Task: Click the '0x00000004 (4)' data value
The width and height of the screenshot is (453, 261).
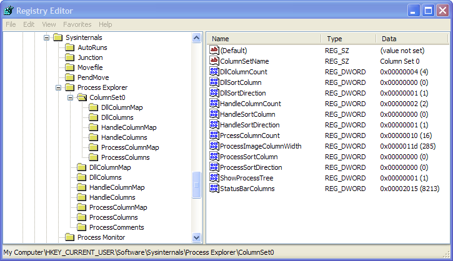Action: [x=404, y=72]
